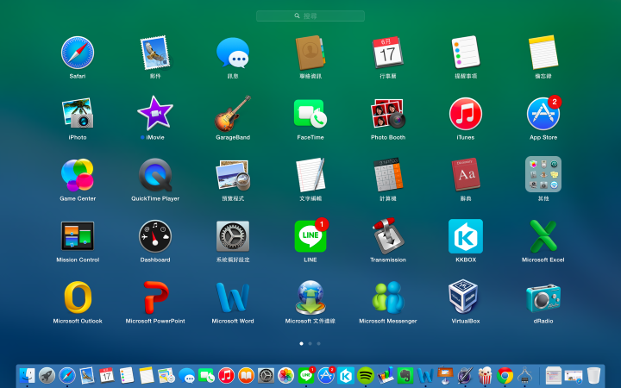Open Microsoft Word in the Dock
Screen dimensions: 621x388
coord(425,375)
